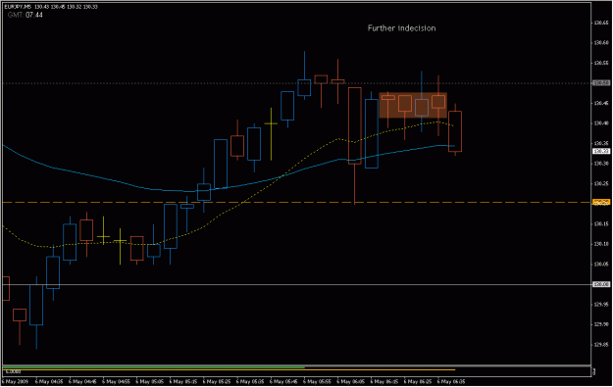Click the '6 May 06:35' time label
The height and width of the screenshot is (387, 613).
coord(451,381)
